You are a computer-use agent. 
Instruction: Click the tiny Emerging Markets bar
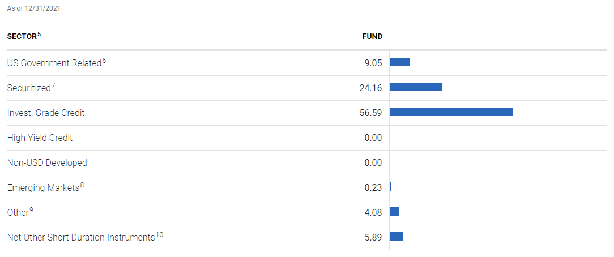tap(390, 187)
